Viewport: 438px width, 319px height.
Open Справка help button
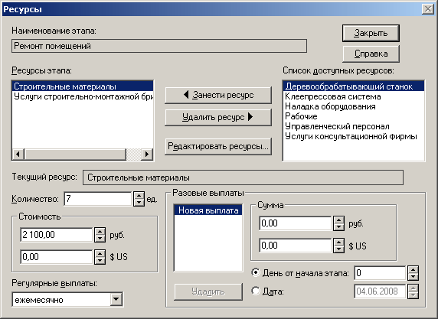coord(371,54)
